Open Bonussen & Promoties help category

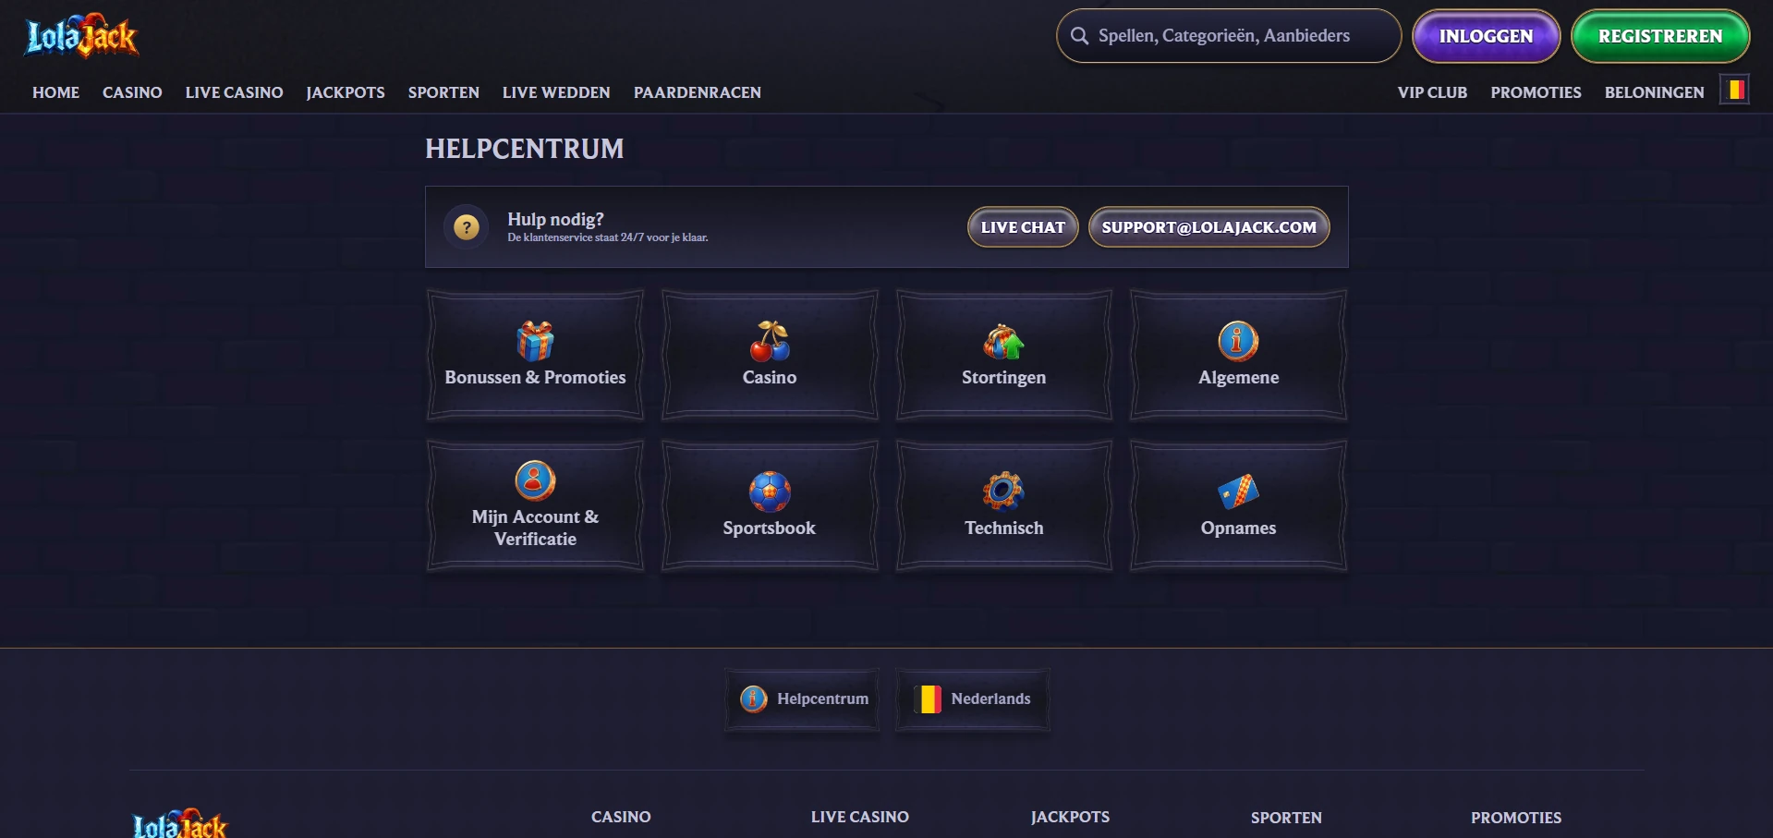coord(535,355)
